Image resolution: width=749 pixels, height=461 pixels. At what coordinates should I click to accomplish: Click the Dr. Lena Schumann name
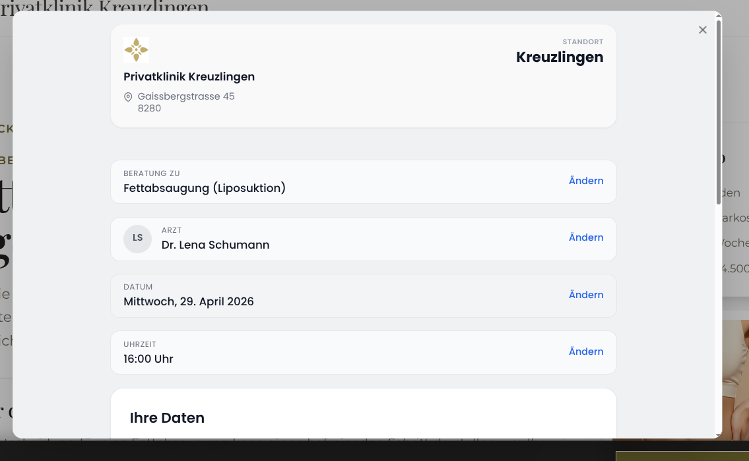tap(215, 245)
